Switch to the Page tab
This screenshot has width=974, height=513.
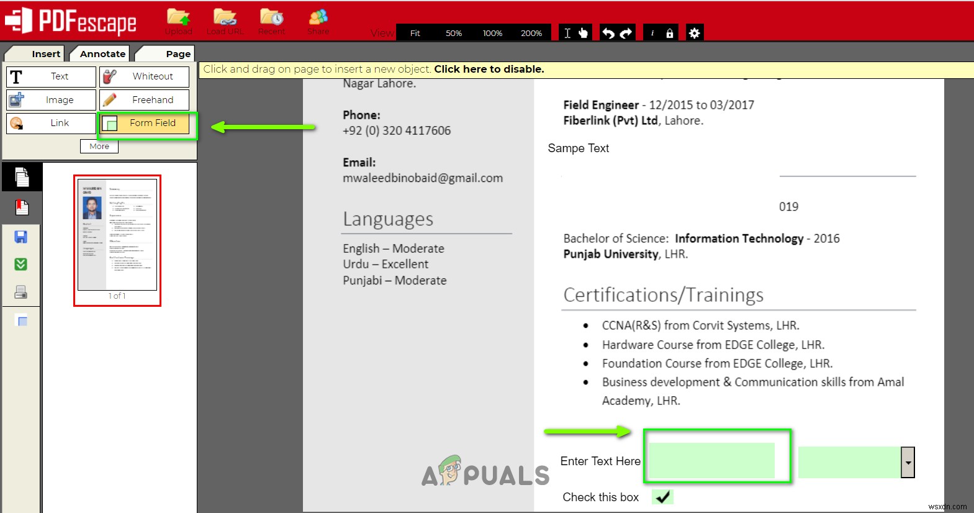coord(166,54)
